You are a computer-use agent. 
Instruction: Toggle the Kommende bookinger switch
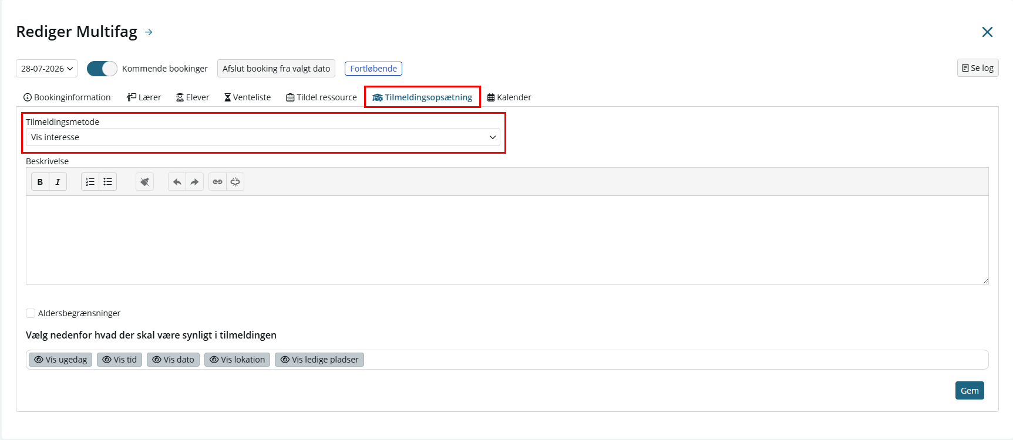[x=102, y=69]
